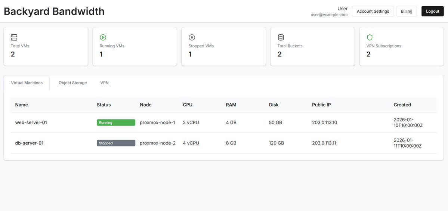Viewport: 448px width, 211px height.
Task: Click the green Running status badge
Action: coord(116,122)
